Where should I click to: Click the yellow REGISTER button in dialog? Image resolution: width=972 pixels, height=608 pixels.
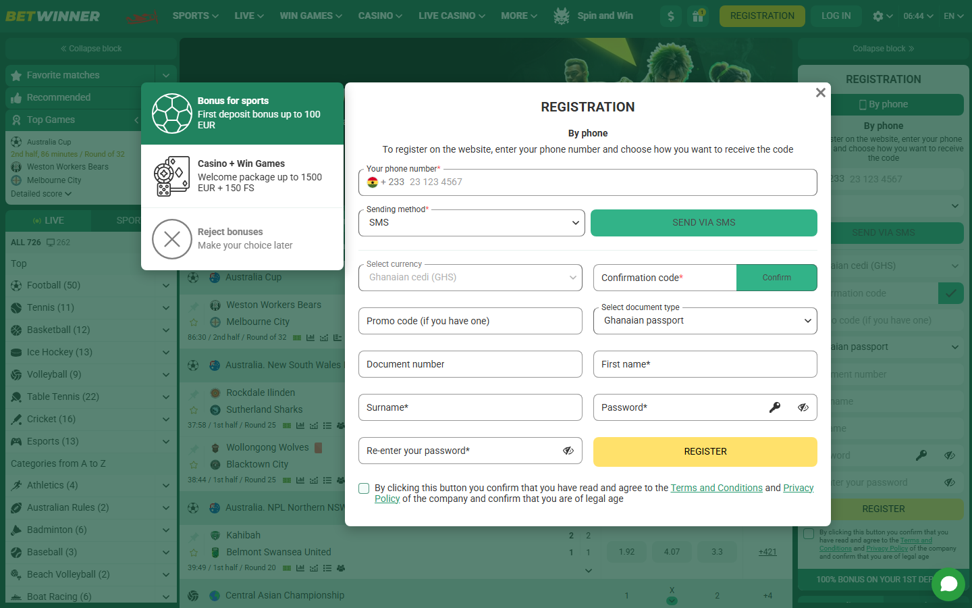(705, 452)
